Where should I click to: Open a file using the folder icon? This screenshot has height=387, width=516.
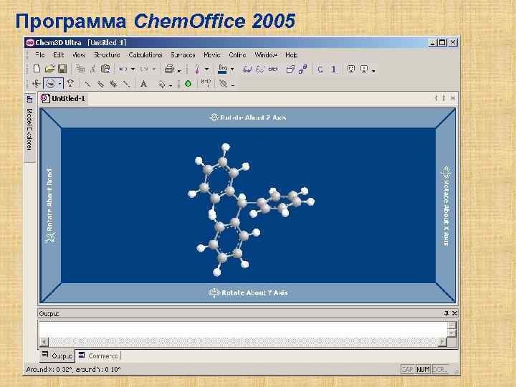(x=49, y=69)
